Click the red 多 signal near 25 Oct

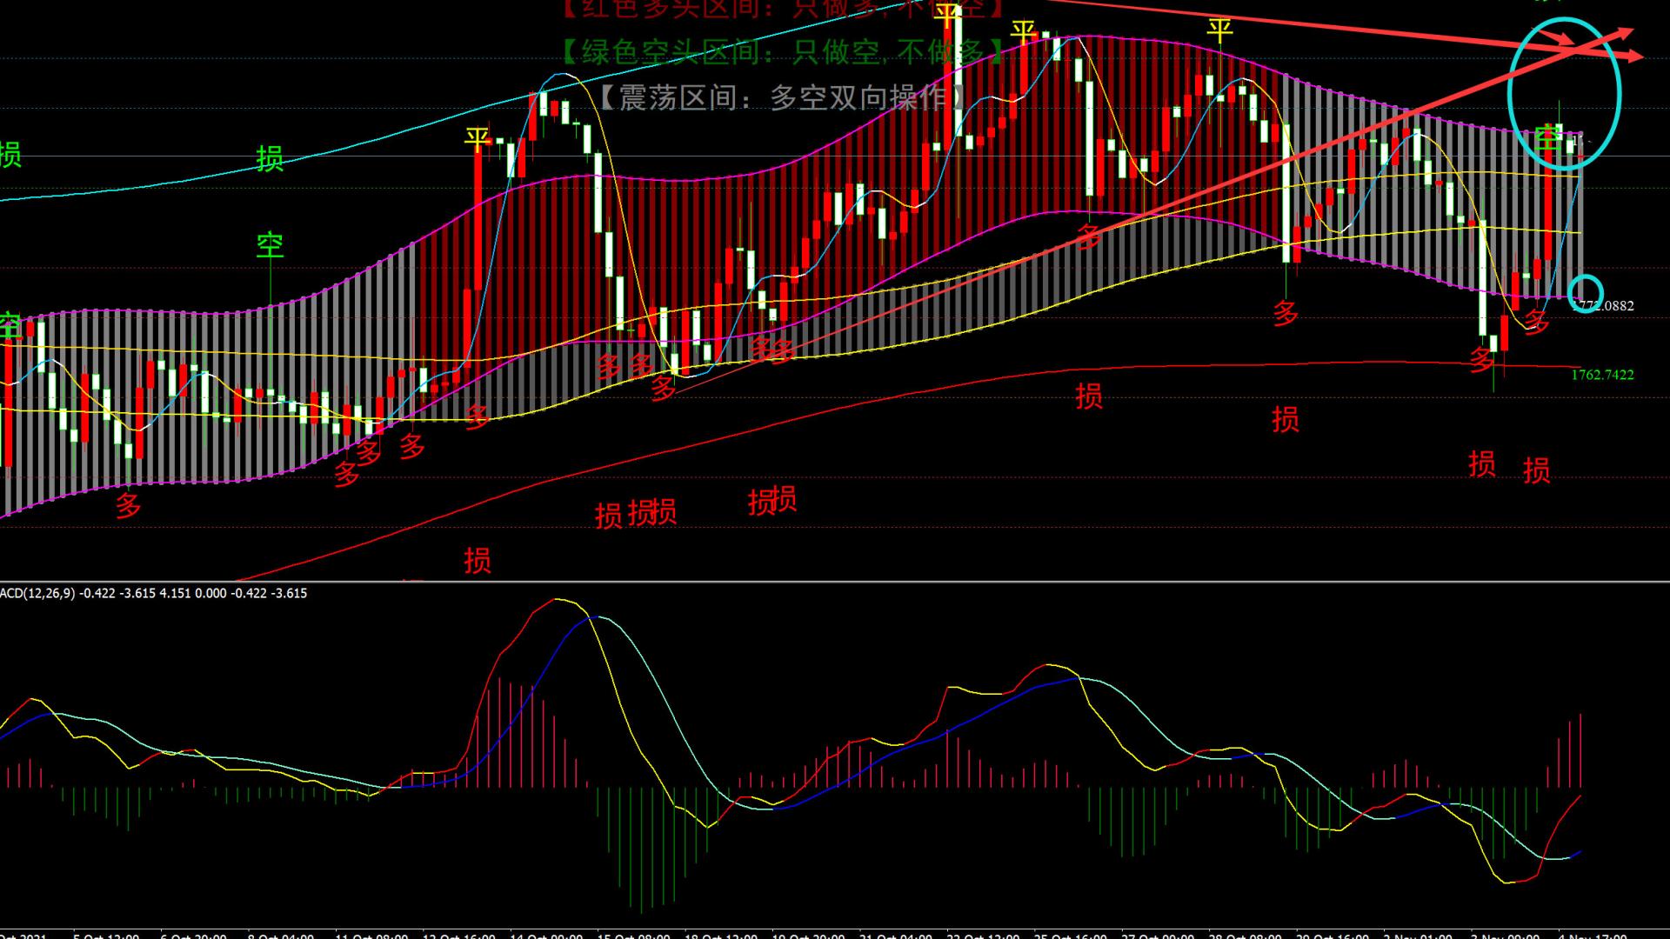click(1089, 236)
